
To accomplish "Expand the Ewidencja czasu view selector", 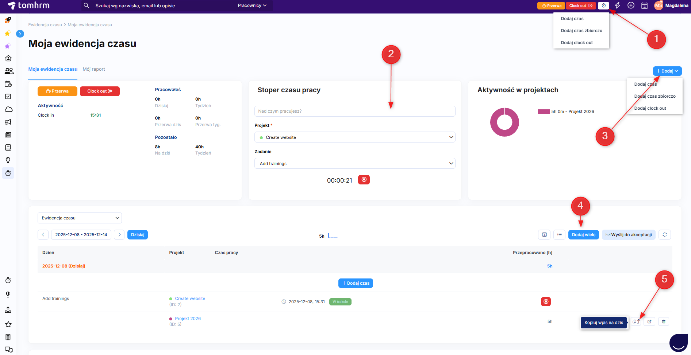I will [x=80, y=218].
